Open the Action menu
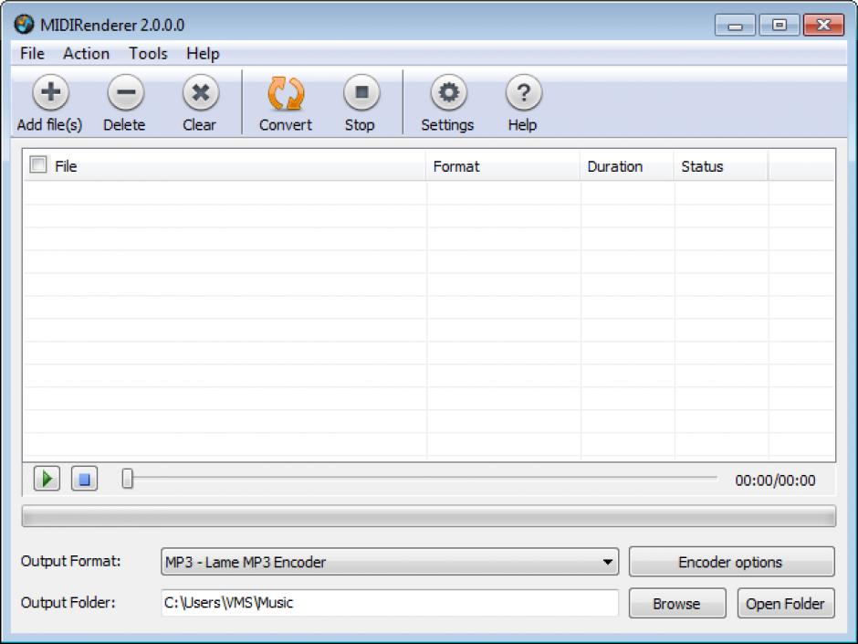This screenshot has height=644, width=858. [86, 54]
